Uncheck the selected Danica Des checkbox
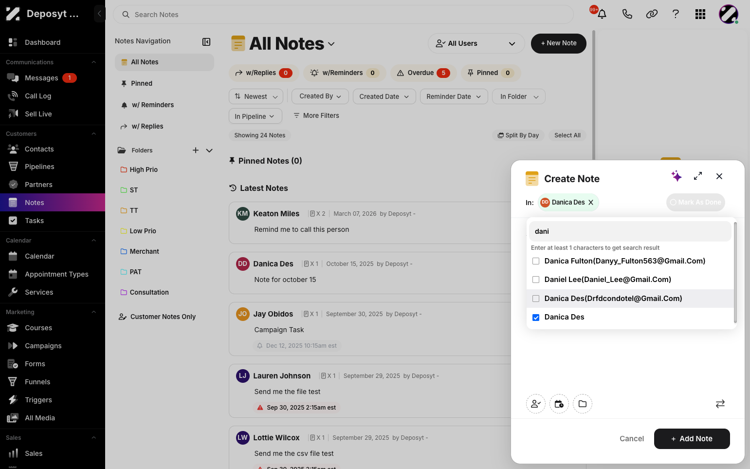750x469 pixels. [536, 318]
